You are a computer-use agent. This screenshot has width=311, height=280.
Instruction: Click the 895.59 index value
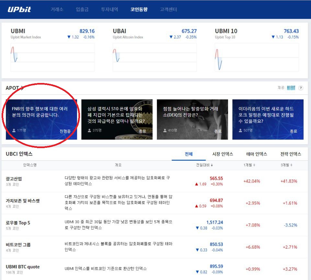pos(216,266)
